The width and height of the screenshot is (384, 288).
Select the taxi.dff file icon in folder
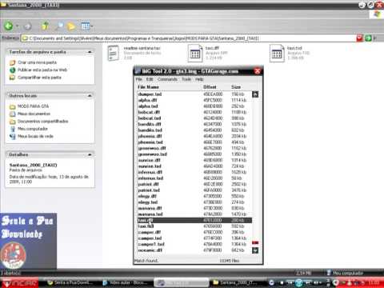point(195,54)
